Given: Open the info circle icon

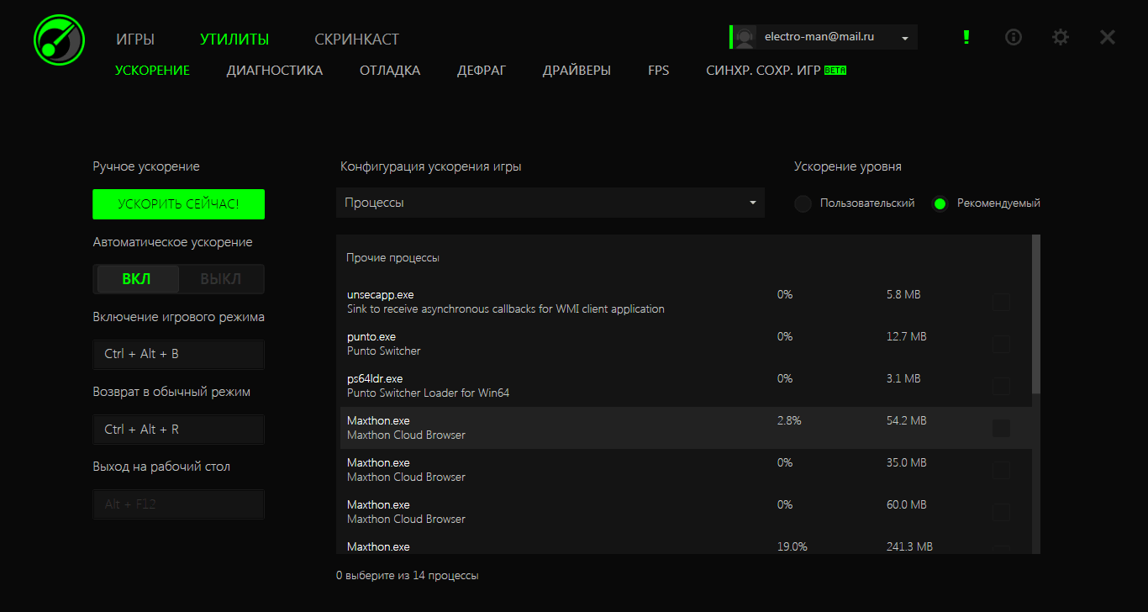Looking at the screenshot, I should [1014, 37].
